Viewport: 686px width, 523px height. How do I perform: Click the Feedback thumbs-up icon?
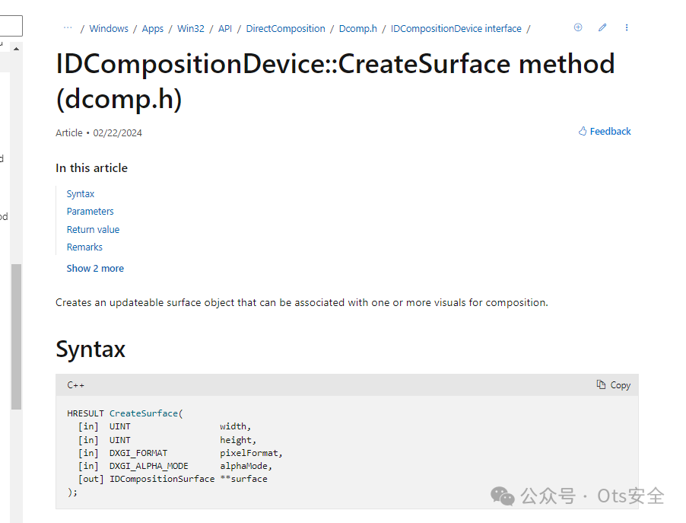coord(583,131)
